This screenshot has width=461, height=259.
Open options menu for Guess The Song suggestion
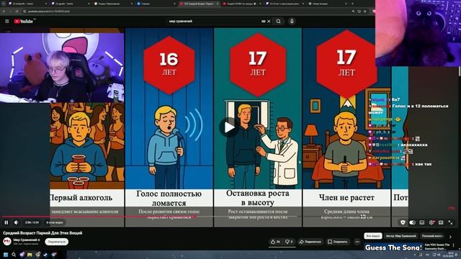tap(454, 245)
